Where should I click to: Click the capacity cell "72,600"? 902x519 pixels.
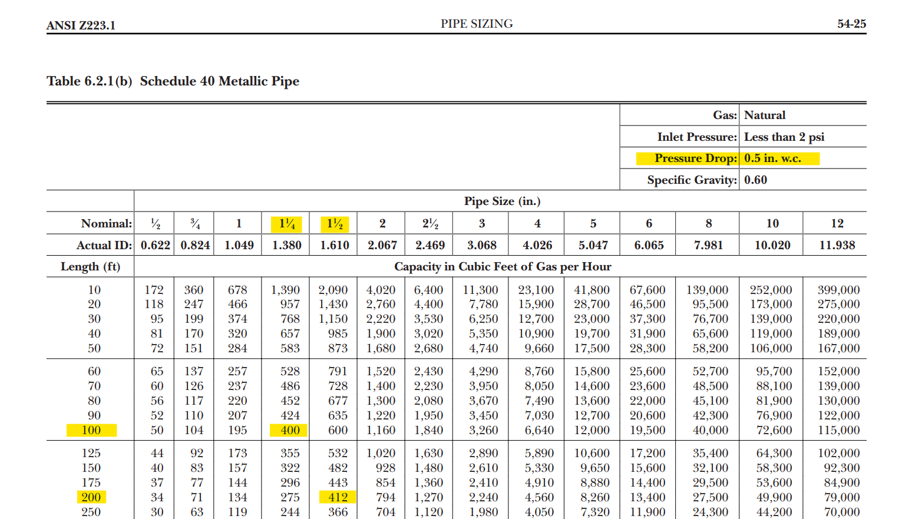click(x=774, y=430)
